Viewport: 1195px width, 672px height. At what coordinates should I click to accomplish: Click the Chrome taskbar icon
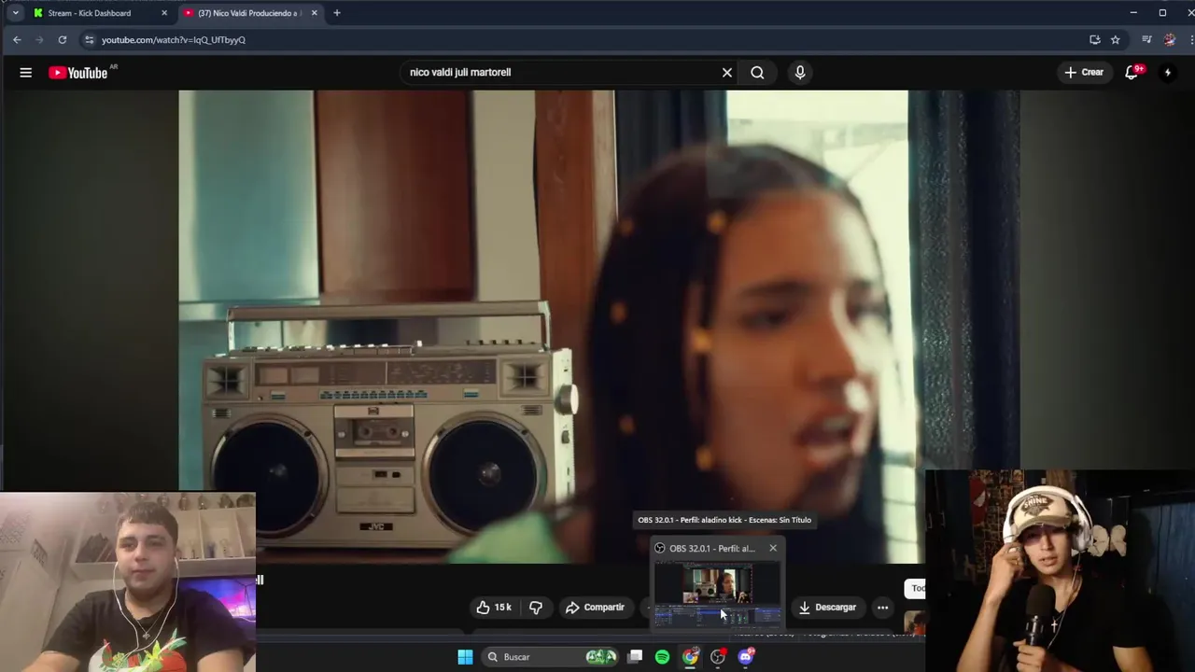[x=690, y=657]
